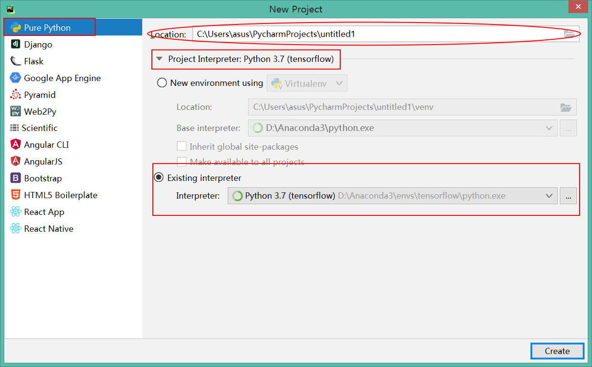
Task: Pick the HTML5 Boilerplate icon
Action: point(15,195)
